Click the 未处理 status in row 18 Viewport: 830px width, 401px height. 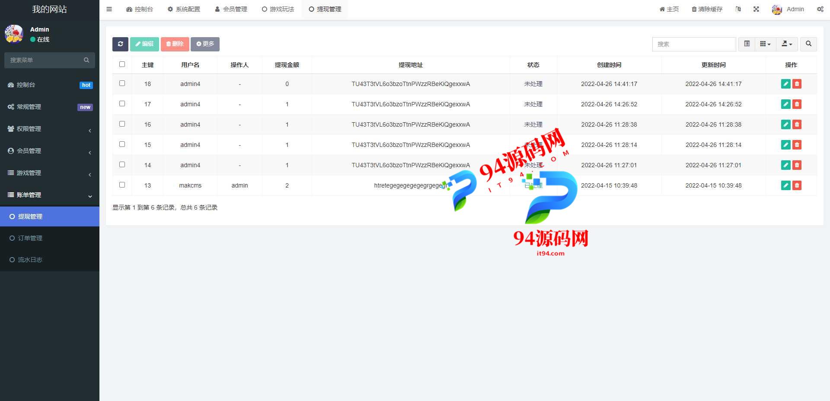click(x=533, y=84)
